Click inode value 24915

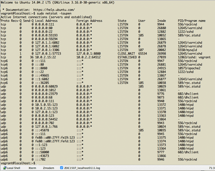162,68
